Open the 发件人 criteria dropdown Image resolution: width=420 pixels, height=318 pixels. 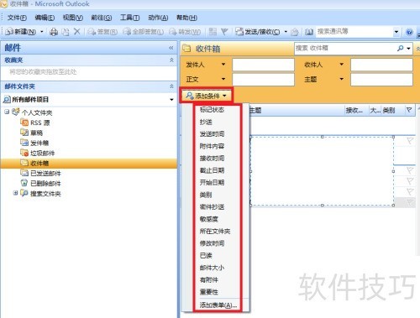click(223, 65)
